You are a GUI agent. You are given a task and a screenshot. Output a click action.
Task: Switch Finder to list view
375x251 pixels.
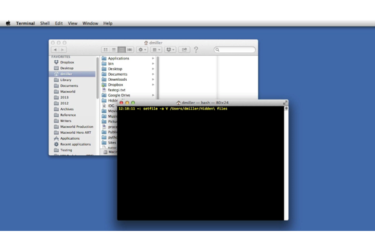[114, 50]
